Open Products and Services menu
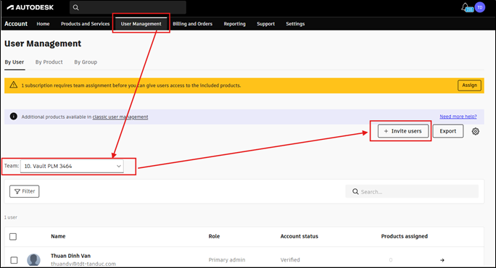Viewport: 496px width, 268px height. [85, 24]
